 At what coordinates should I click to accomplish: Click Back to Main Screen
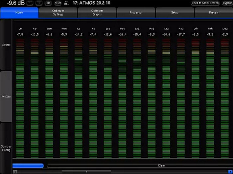tap(205, 3)
